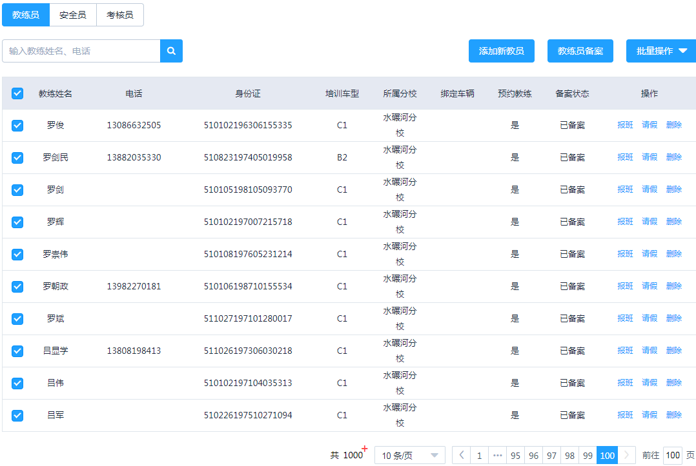Deselect the checkbox next to 吕军

pos(17,415)
